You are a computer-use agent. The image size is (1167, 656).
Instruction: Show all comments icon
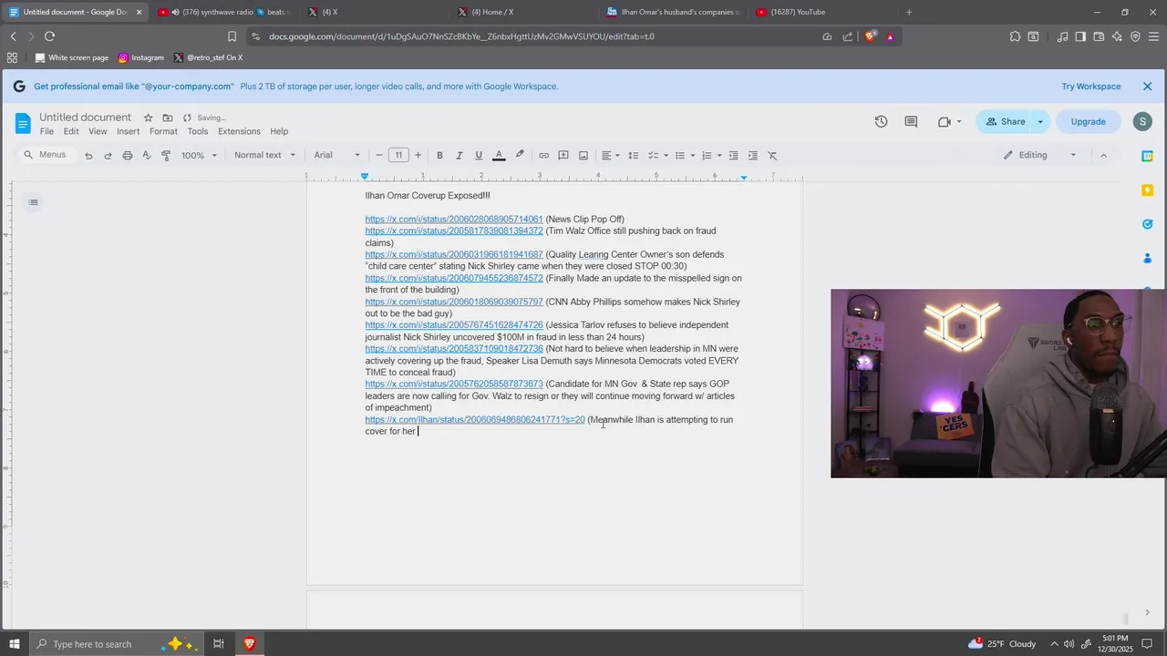[911, 122]
